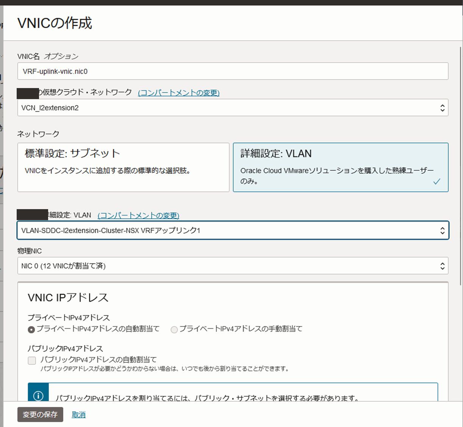Click the コンパートメントの変更 link next to 詳細設定: VLAN
Viewport: 463px width, 427px height.
[138, 215]
